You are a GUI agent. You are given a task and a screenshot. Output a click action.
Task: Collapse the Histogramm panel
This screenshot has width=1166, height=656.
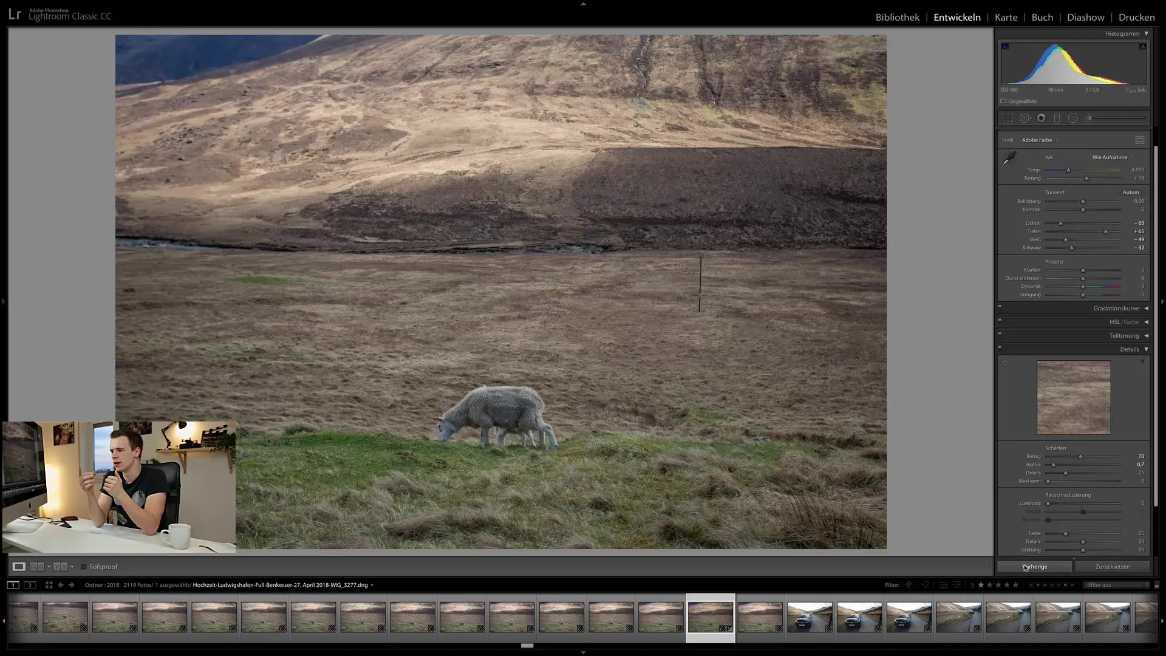pos(1147,33)
